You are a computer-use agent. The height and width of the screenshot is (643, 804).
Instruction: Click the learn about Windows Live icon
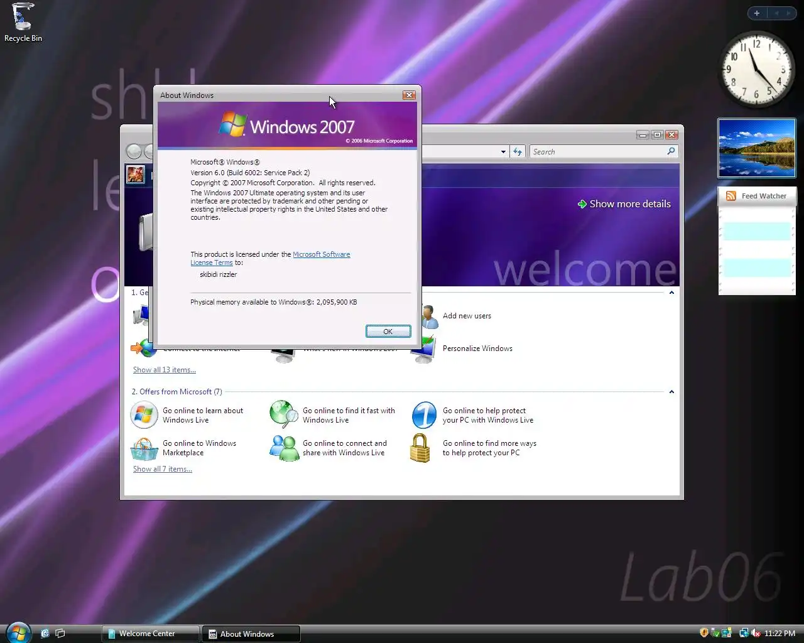[144, 415]
